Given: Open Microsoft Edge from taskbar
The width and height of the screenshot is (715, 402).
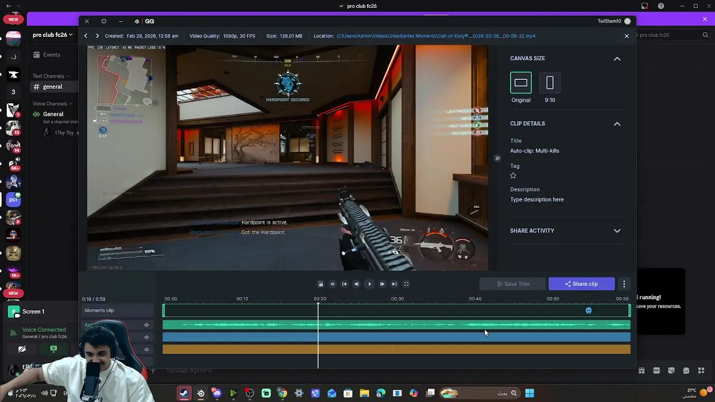Looking at the screenshot, I should tap(381, 393).
